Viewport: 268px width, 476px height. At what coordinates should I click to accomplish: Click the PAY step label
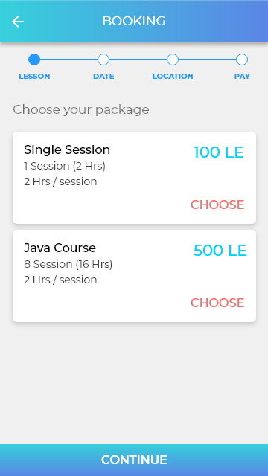coord(242,76)
